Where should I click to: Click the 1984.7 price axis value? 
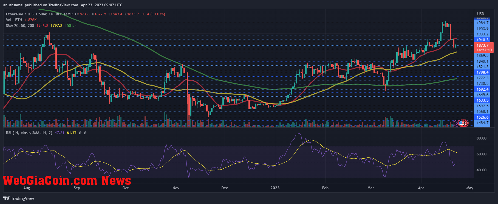point(483,23)
